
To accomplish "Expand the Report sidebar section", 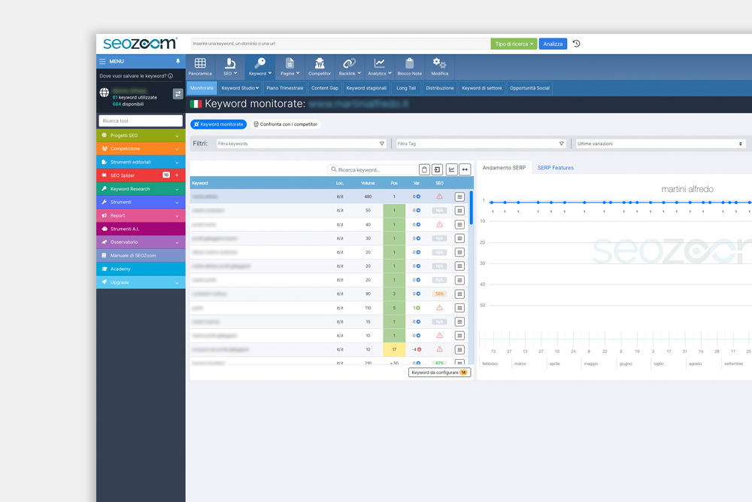I will point(141,215).
